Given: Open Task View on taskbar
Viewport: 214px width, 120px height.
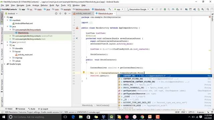Looking at the screenshot, I should pyautogui.click(x=65, y=117).
